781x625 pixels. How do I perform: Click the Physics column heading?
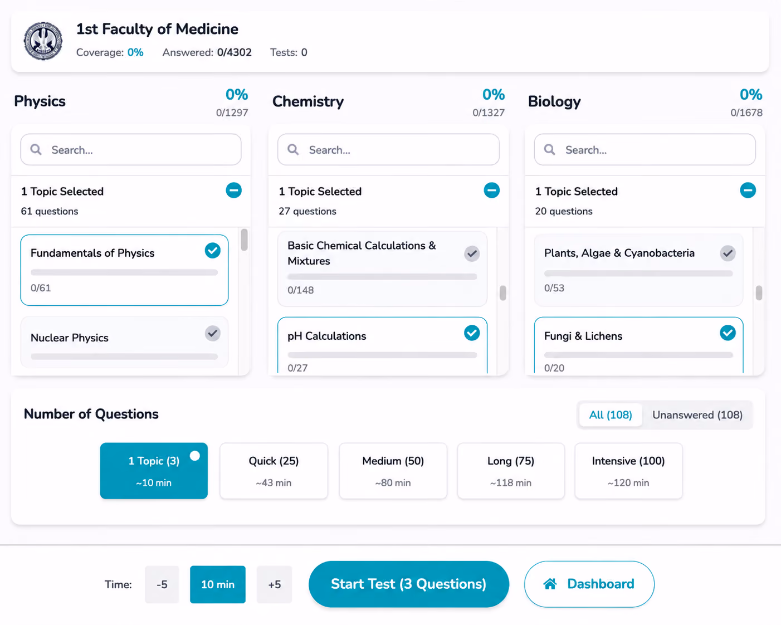[40, 101]
